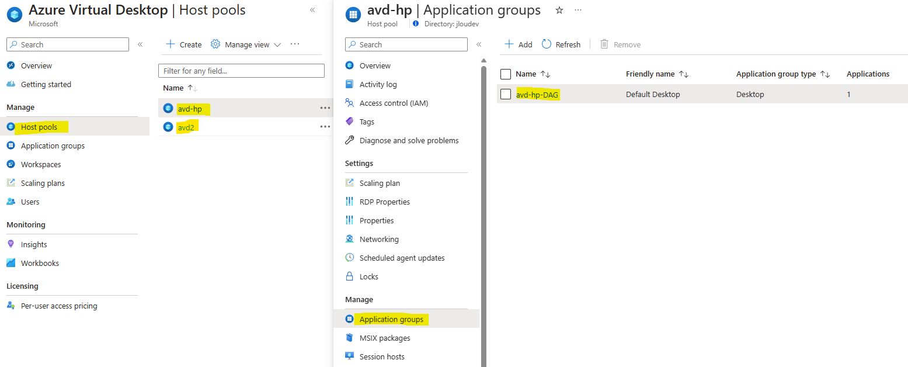The image size is (908, 367).
Task: Click the scrollbar up arrow in avd-hp menu
Action: 483,61
